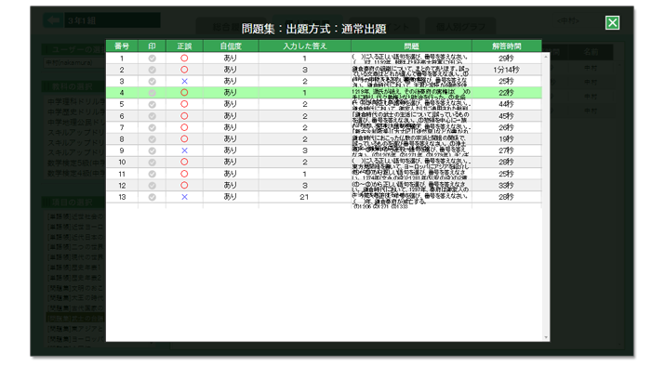This screenshot has width=665, height=366.
Task: Click the correct circle mark in row 10
Action: click(184, 162)
